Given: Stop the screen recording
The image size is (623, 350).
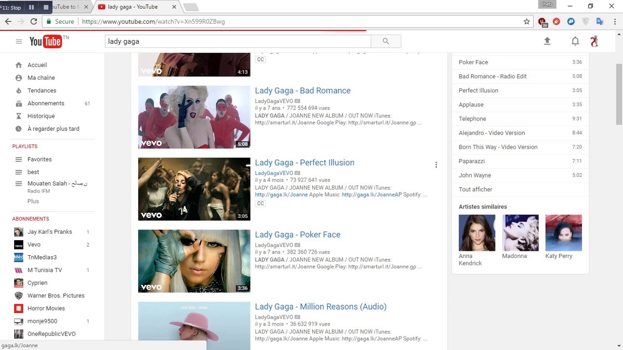Looking at the screenshot, I should [x=46, y=7].
